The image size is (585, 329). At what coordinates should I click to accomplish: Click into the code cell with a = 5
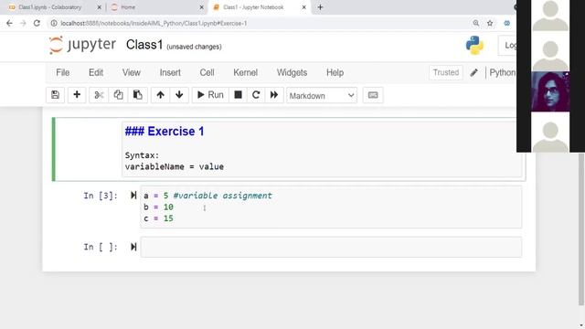pyautogui.click(x=331, y=207)
